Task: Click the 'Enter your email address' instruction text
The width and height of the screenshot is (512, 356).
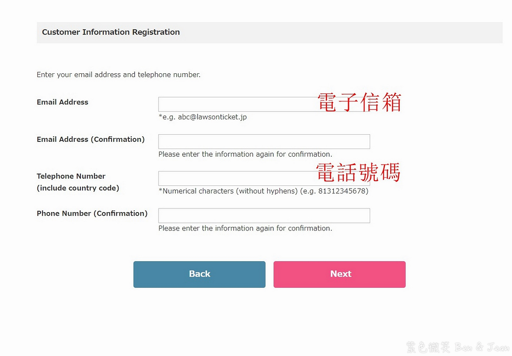Action: tap(118, 75)
